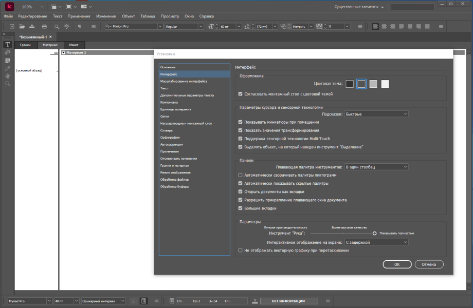Expand 'Плавающая палитра инструментов' dropdown
Image resolution: width=473 pixels, height=308 pixels.
pos(376,167)
